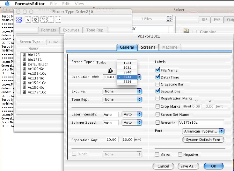Open the RIP tab in Select window

coord(204,20)
